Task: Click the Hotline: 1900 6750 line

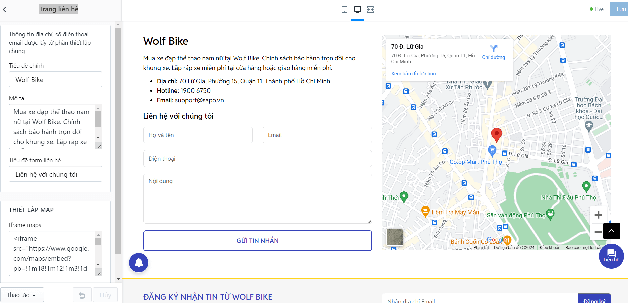Action: 184,91
